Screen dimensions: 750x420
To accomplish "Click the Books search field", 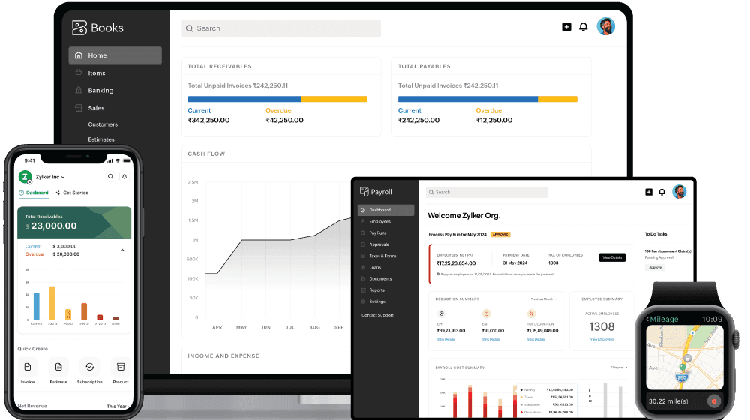I will [280, 28].
